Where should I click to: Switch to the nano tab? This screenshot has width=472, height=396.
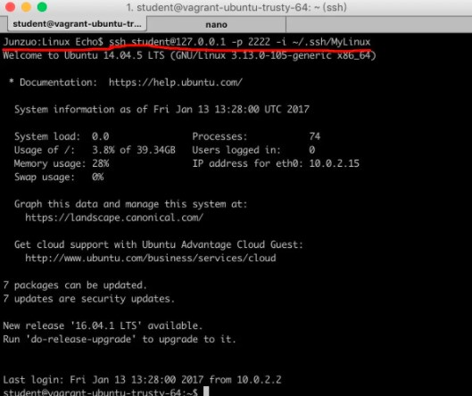(x=216, y=24)
